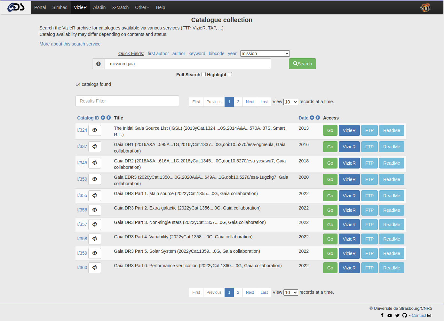Open the X-Match nav item

120,7
